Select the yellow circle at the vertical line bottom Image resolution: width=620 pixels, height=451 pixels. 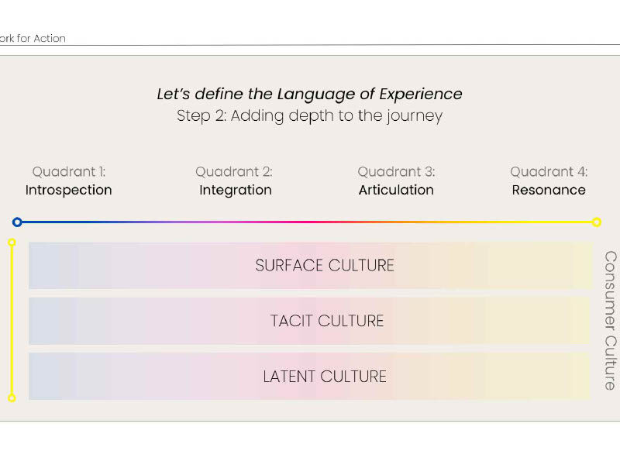coord(12,398)
